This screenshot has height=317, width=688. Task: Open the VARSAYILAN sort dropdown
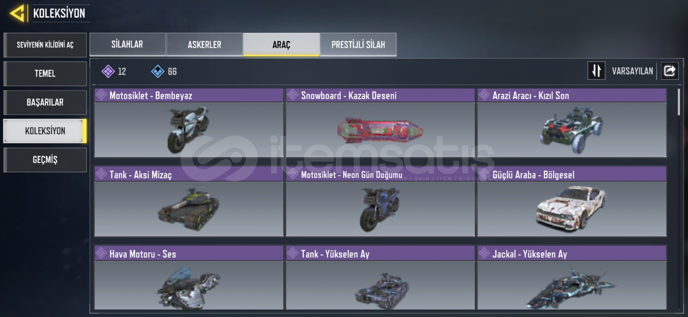[x=632, y=71]
